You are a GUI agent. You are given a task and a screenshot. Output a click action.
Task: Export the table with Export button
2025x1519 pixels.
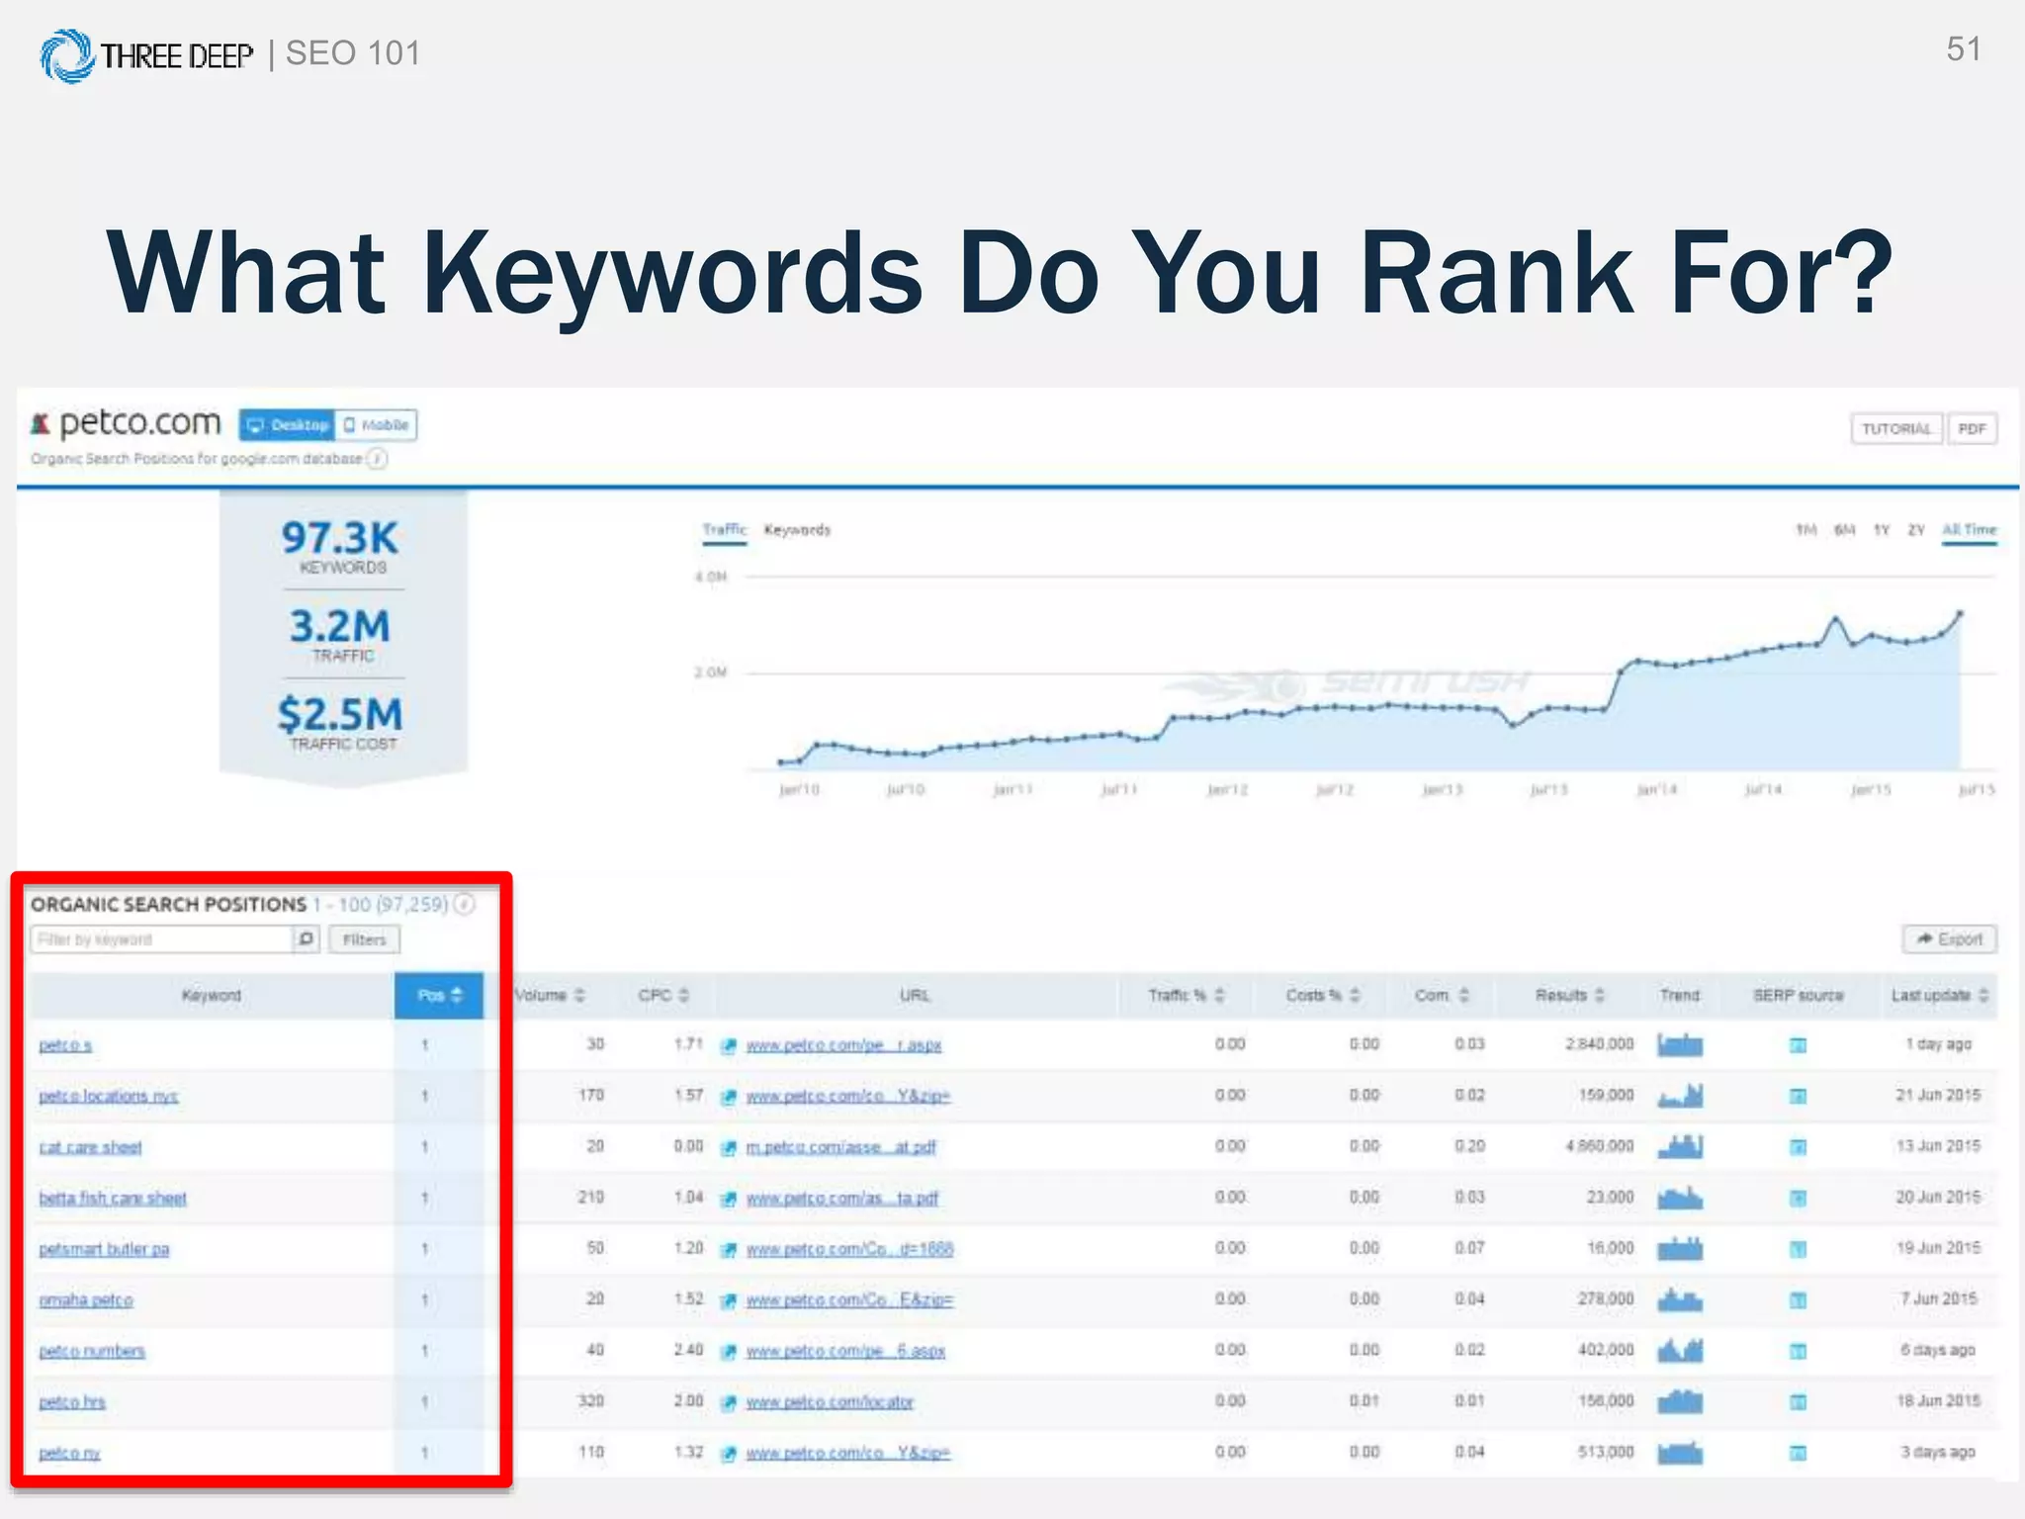[x=1950, y=939]
